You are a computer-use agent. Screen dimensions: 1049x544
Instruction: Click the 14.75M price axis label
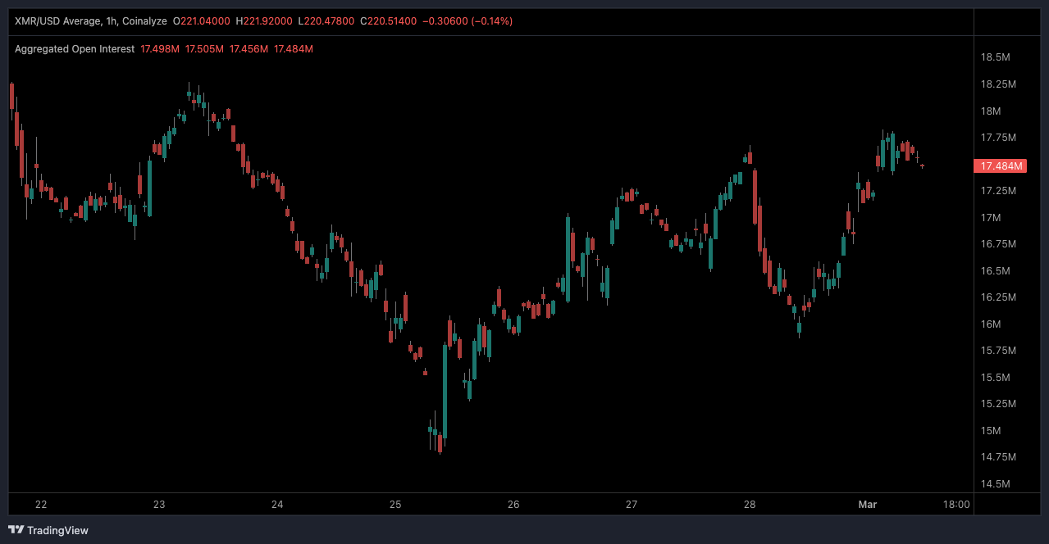998,457
